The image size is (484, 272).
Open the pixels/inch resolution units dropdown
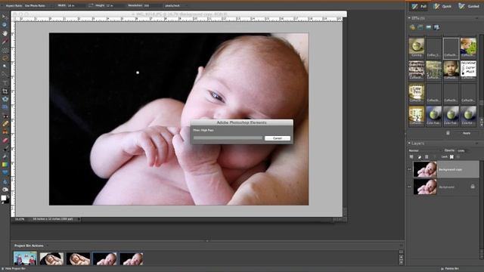(176, 5)
